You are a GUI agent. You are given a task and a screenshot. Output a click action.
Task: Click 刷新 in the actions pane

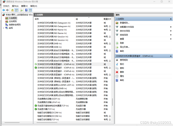pyautogui.click(x=122, y=43)
